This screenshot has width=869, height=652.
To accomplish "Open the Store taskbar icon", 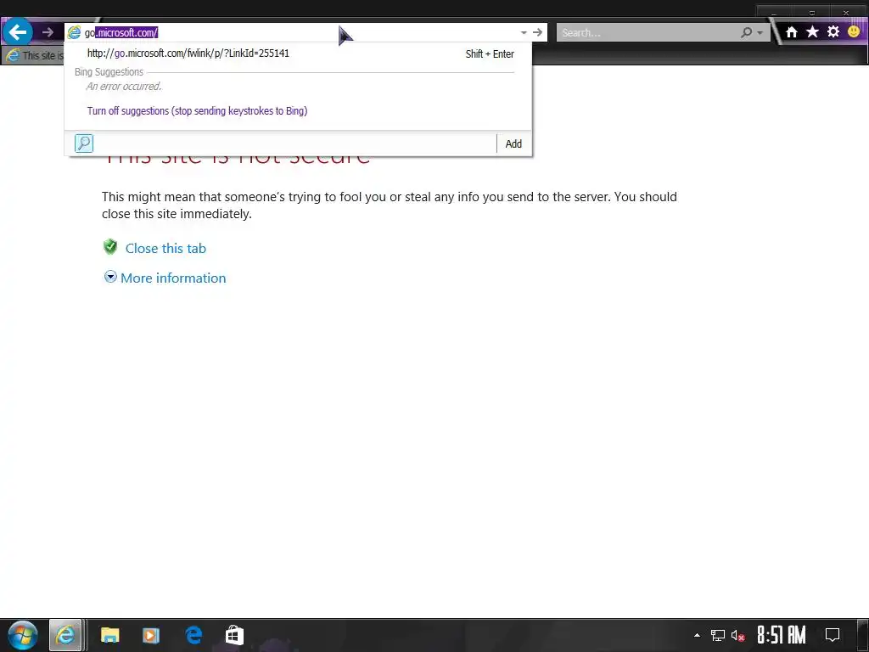I will [x=234, y=635].
